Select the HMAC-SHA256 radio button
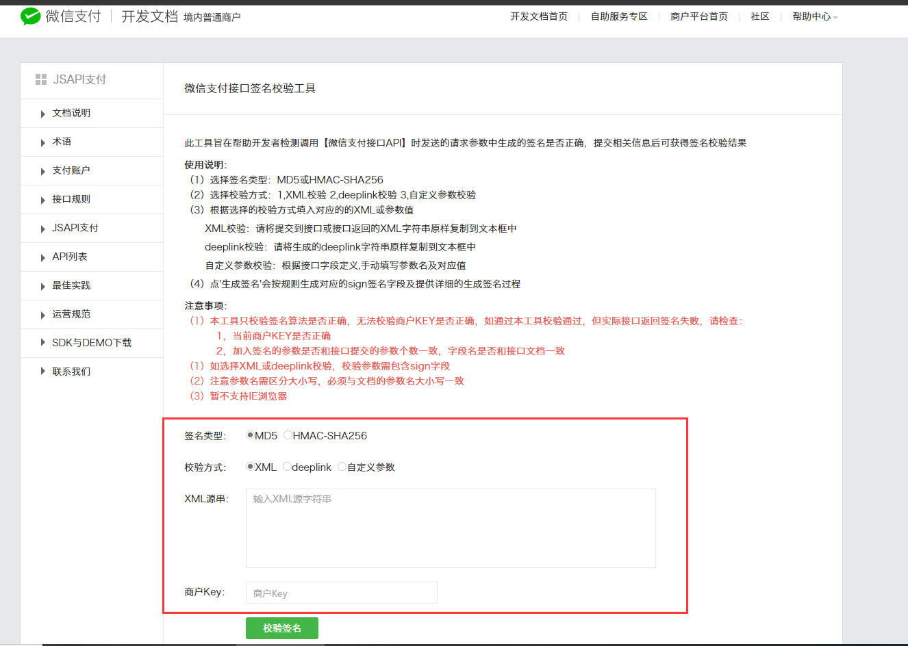 288,435
